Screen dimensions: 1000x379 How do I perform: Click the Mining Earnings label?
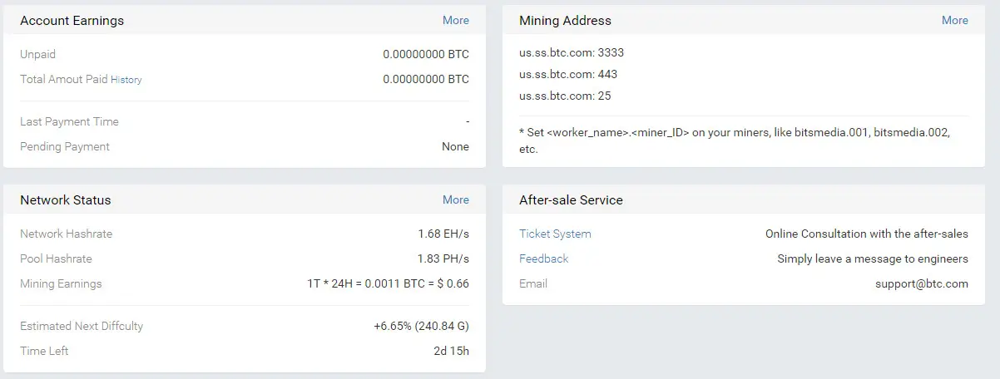tap(61, 283)
